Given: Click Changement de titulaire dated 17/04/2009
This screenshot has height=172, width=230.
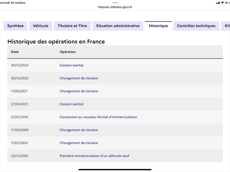Looking at the screenshot, I should [79, 130].
